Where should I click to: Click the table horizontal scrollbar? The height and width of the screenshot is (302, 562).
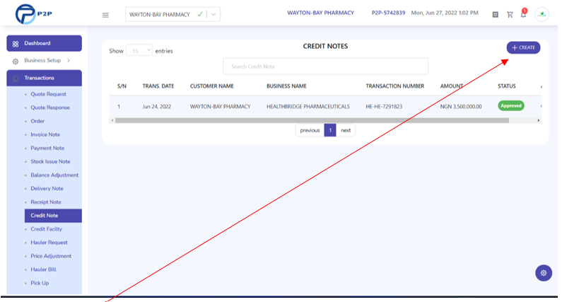point(312,120)
